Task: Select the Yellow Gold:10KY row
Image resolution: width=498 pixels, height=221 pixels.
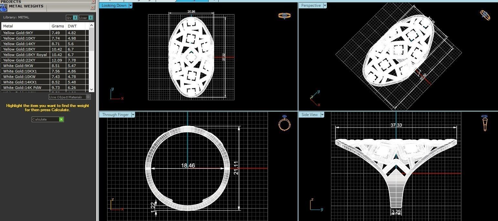Action: click(45, 38)
